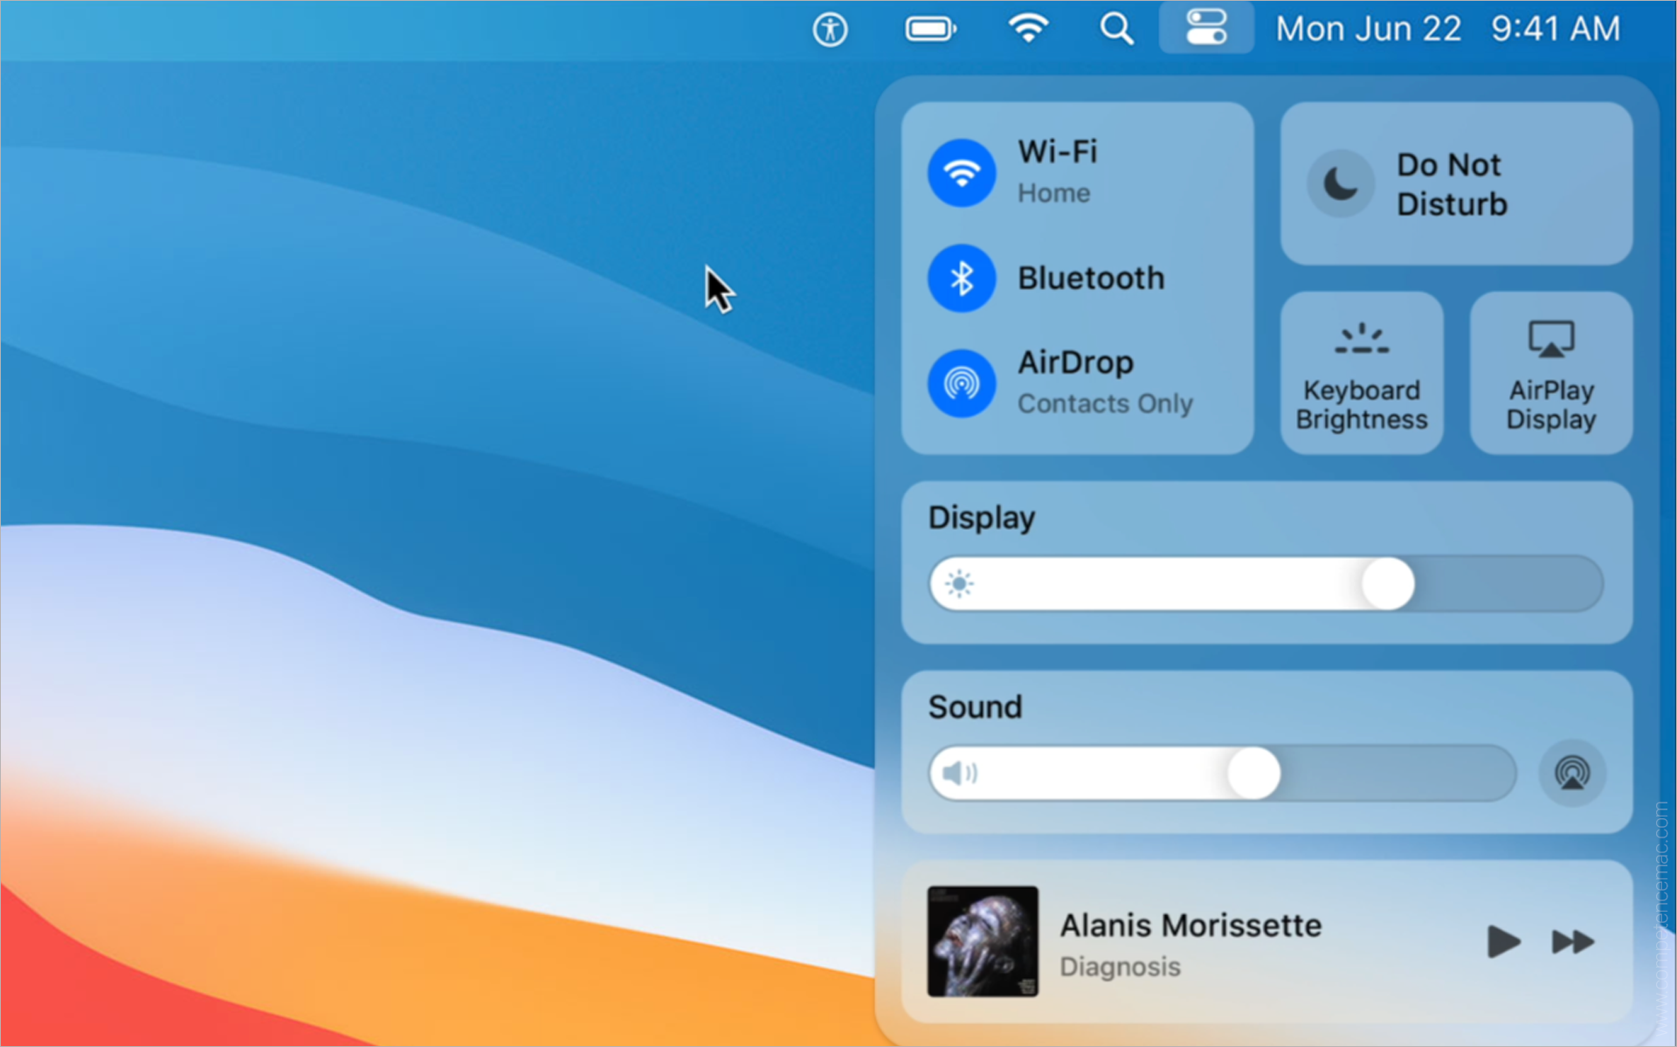Toggle the Wi-Fi blue circle icon
1677x1047 pixels.
pos(961,173)
